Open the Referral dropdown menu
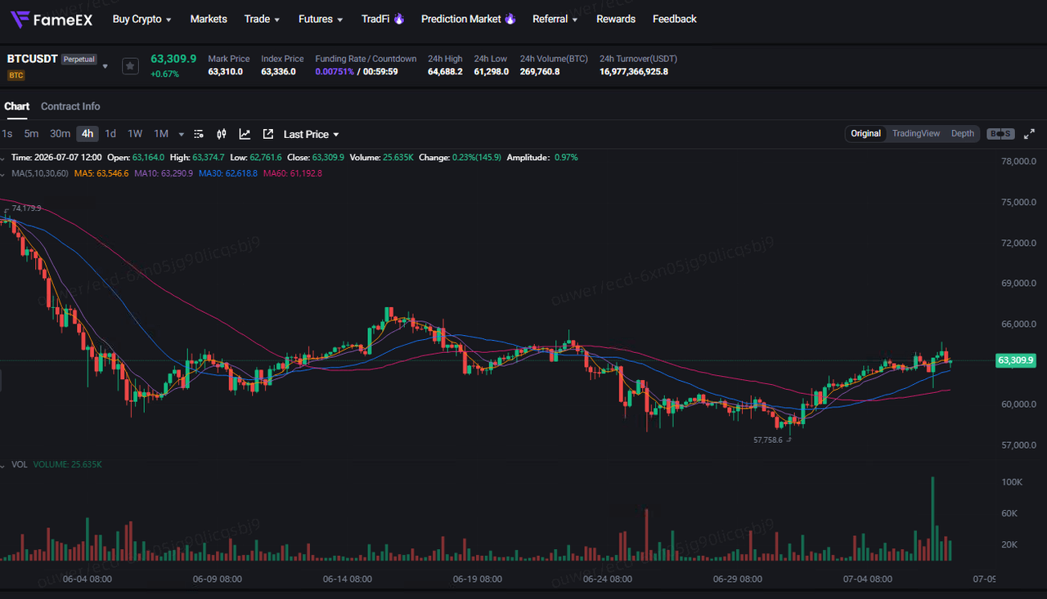1047x599 pixels. tap(555, 19)
